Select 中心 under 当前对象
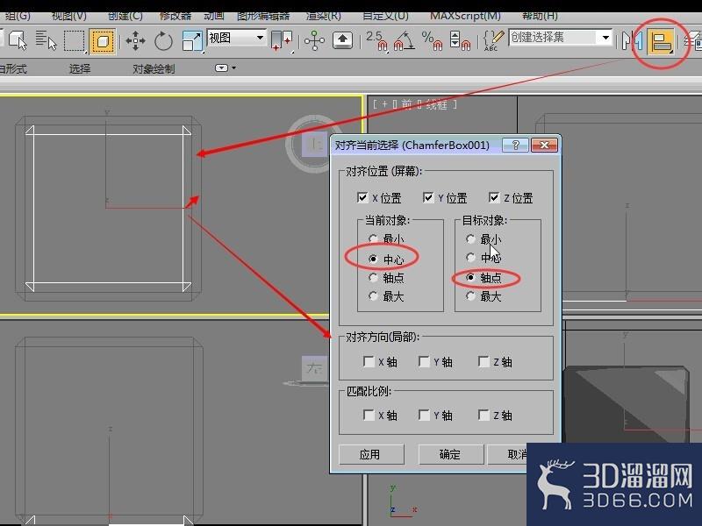This screenshot has height=526, width=702. [374, 259]
